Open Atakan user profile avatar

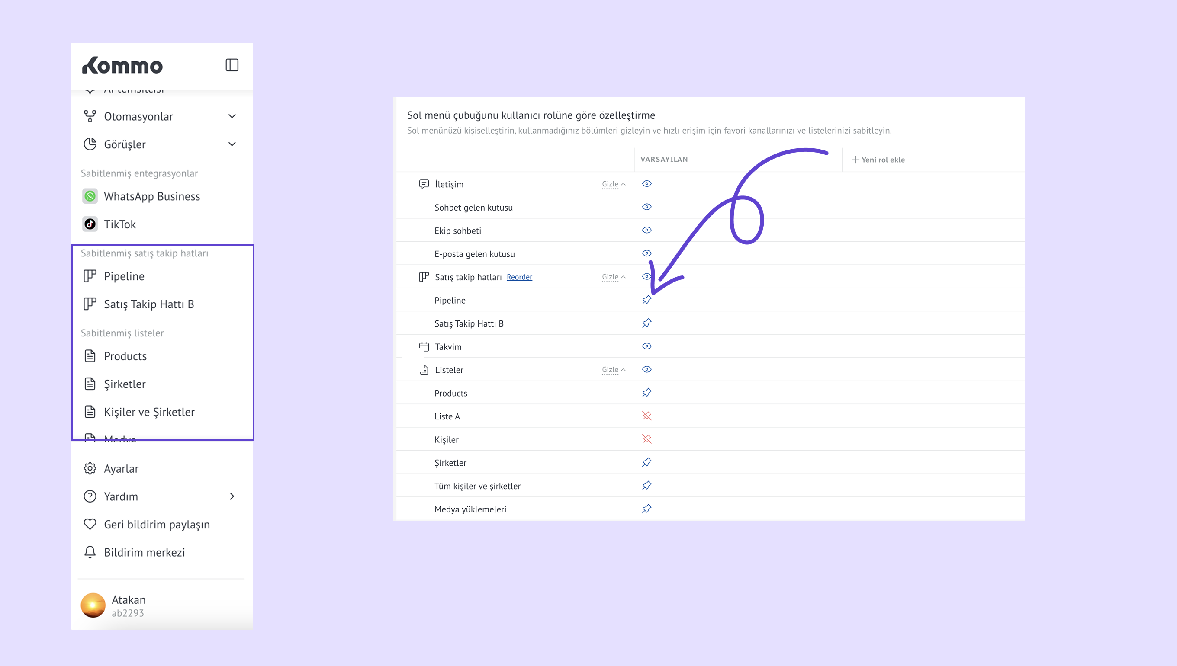point(93,605)
